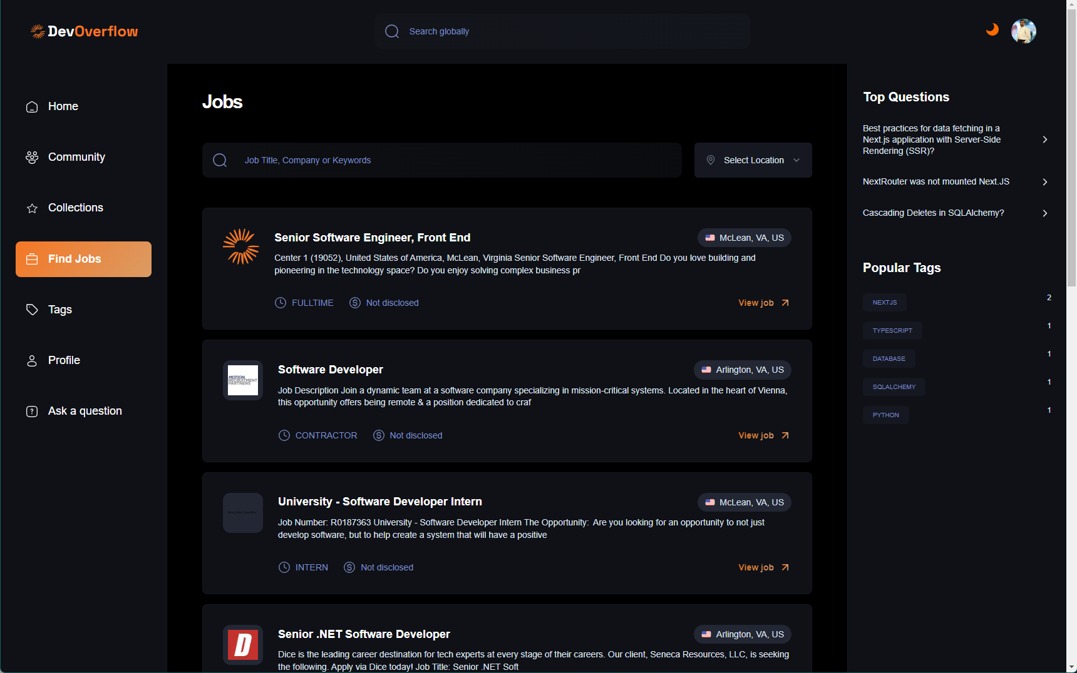Click the Dice red D company logo

[243, 645]
